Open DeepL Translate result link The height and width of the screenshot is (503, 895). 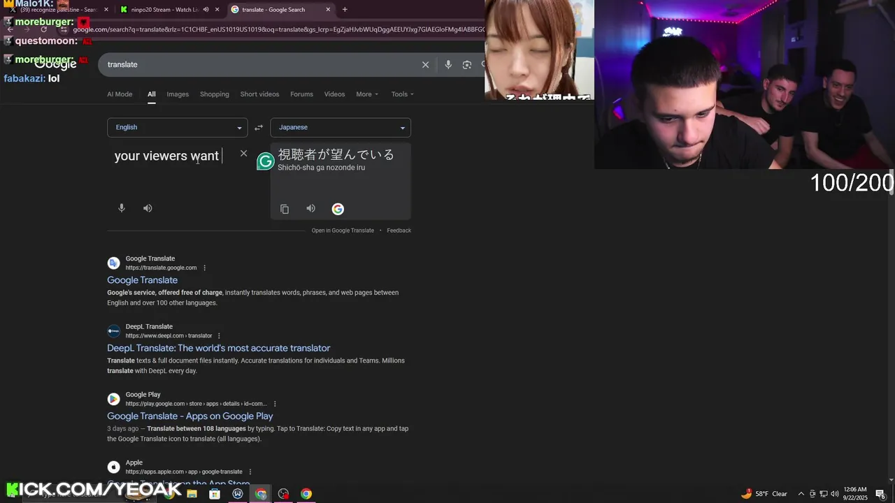pos(218,348)
